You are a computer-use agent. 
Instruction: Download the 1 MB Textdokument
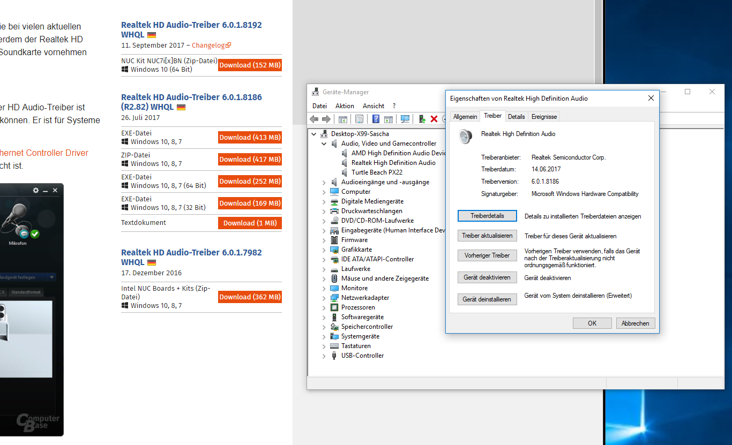[x=250, y=223]
